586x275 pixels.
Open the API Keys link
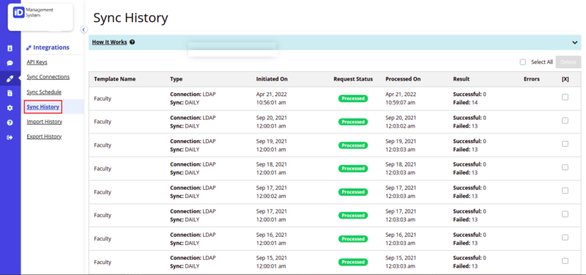coord(37,62)
